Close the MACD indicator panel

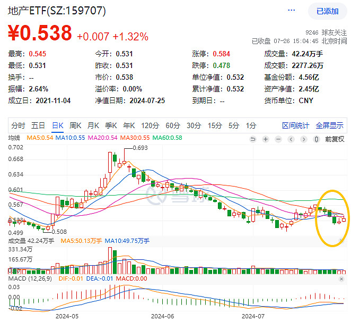point(341,279)
